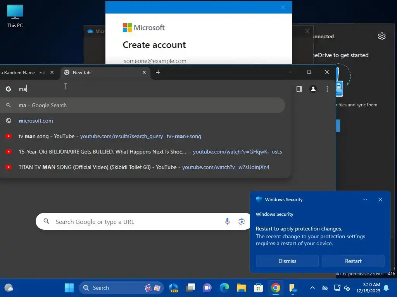Show hidden system tray icons
This screenshot has width=397, height=297.
point(312,288)
